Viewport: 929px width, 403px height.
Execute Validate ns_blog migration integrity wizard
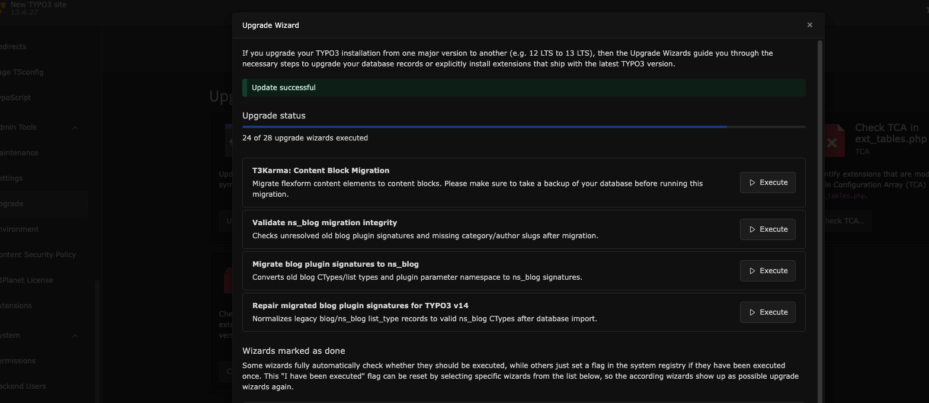(767, 229)
